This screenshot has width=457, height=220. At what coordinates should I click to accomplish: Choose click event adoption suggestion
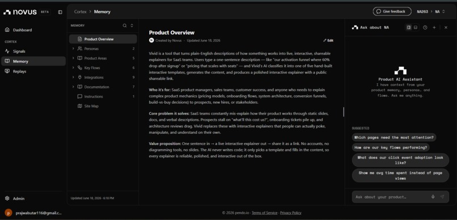click(400, 160)
